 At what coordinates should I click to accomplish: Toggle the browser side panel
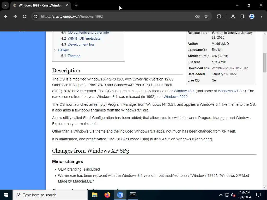pyautogui.click(x=242, y=16)
